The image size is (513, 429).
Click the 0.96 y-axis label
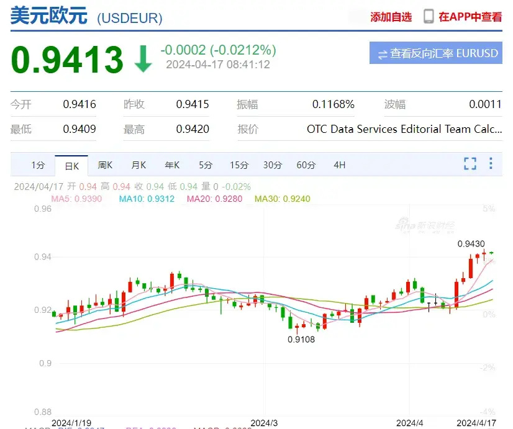[43, 209]
